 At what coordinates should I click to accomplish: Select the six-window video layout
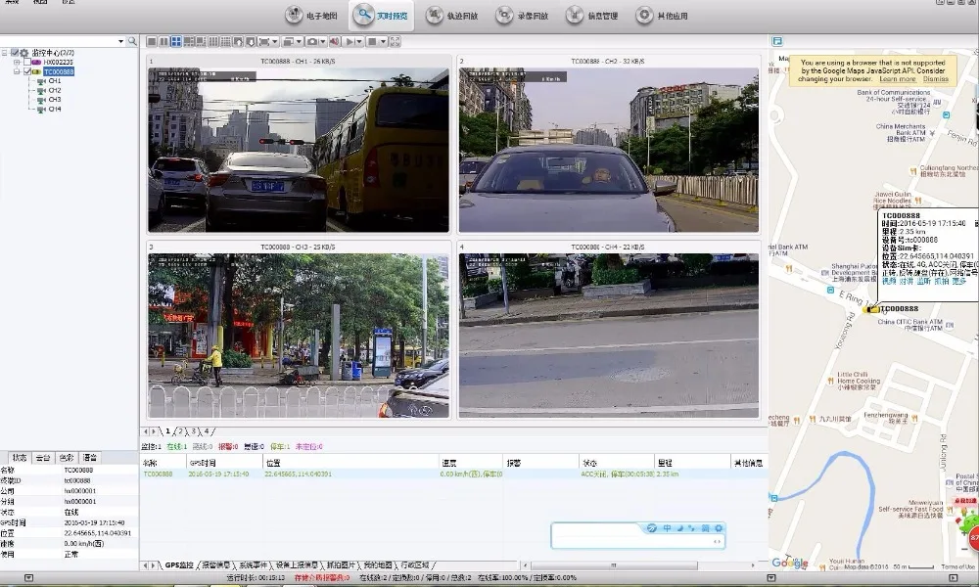click(189, 42)
